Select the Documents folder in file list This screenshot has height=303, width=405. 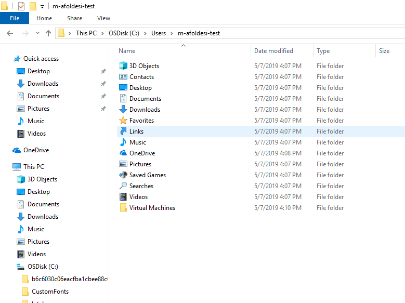click(x=145, y=98)
